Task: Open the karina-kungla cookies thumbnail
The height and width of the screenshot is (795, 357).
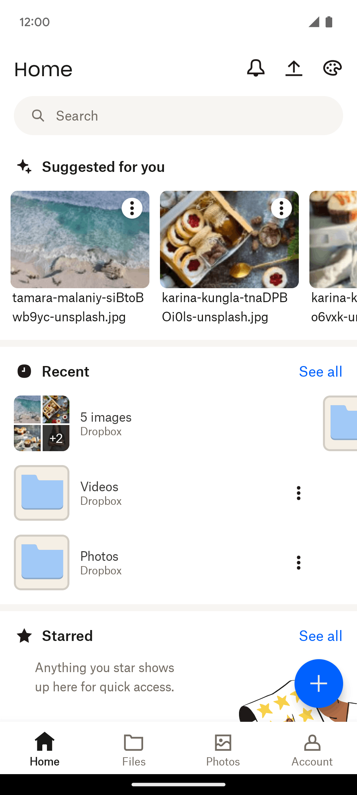Action: tap(229, 239)
